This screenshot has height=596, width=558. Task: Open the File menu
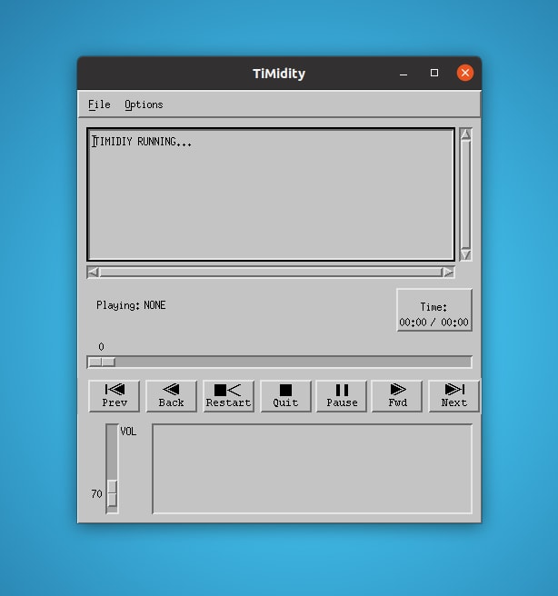click(x=99, y=104)
